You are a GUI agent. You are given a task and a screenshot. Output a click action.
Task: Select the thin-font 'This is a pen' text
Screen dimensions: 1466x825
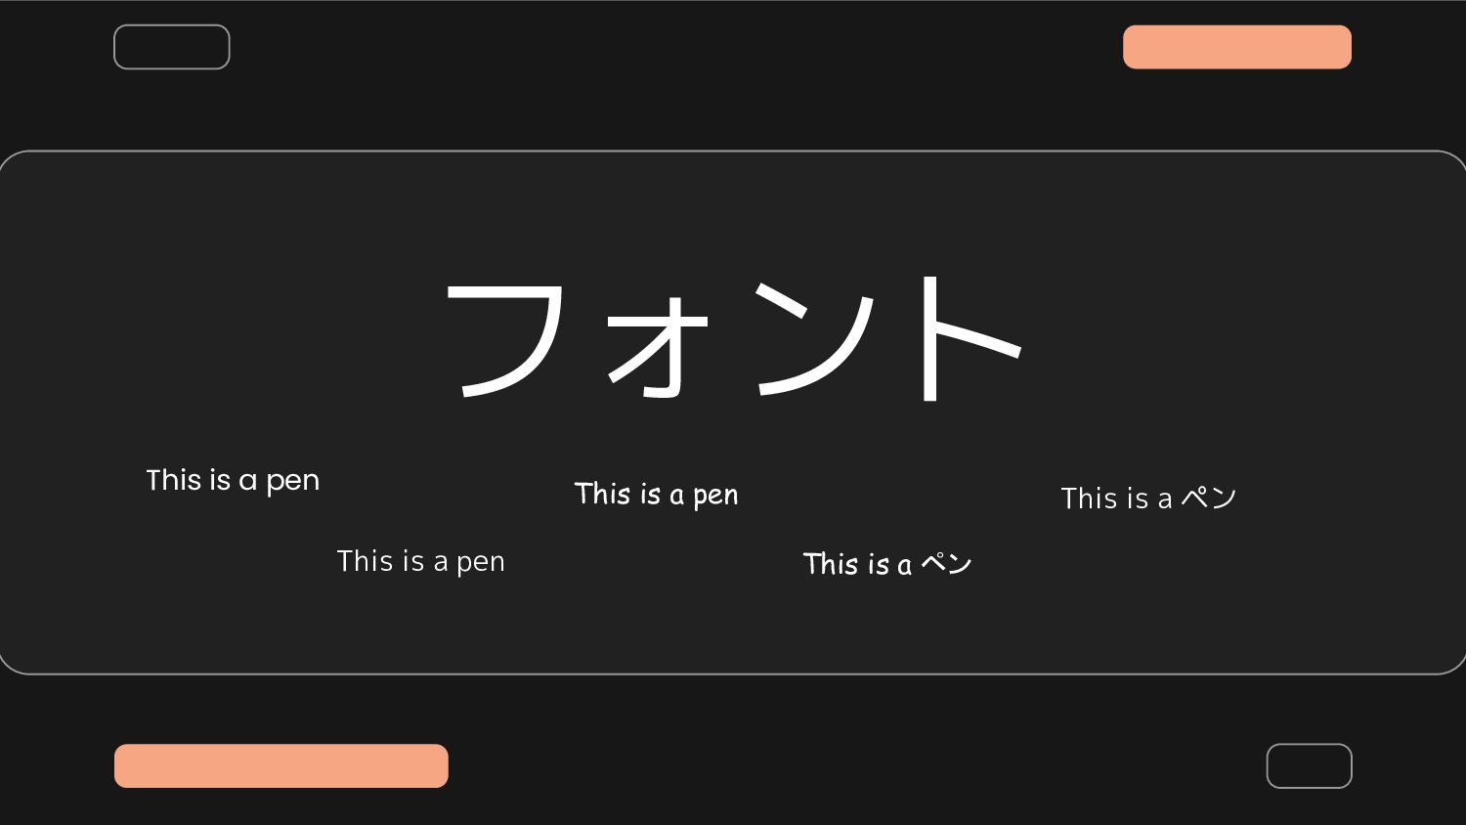tap(421, 562)
